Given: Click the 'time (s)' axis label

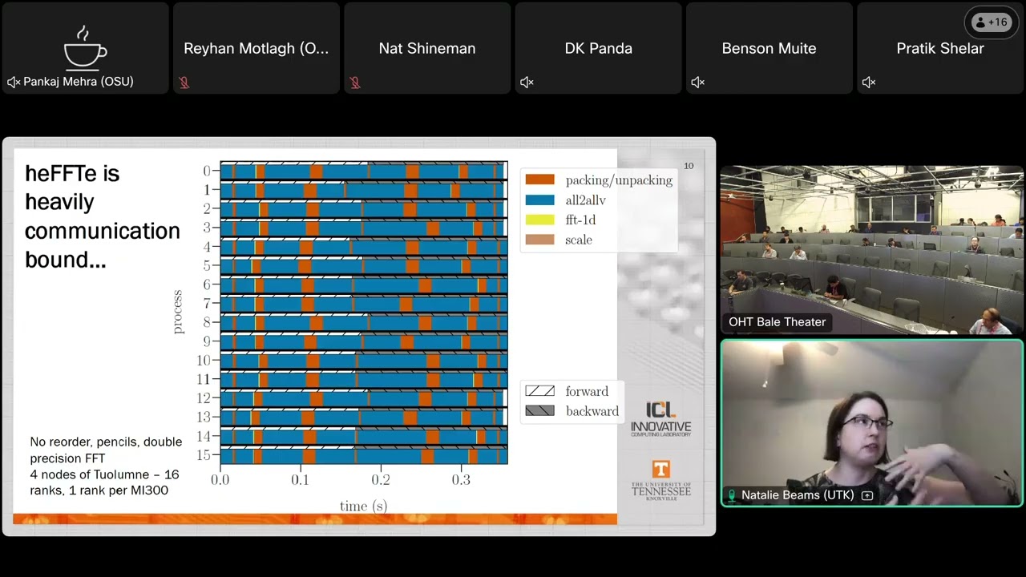Looking at the screenshot, I should tap(363, 506).
